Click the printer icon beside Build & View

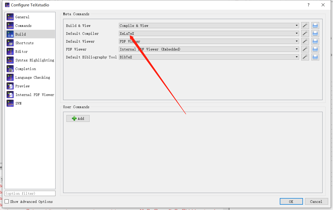point(315,25)
